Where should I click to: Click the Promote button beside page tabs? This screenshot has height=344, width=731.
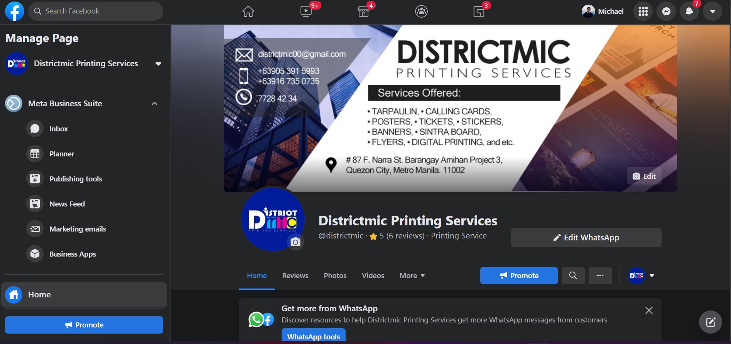pos(519,276)
